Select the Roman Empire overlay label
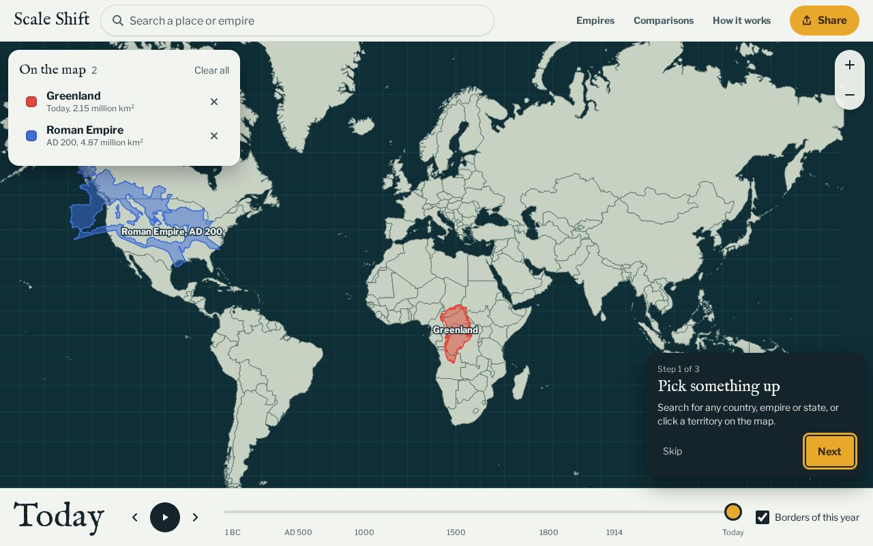The width and height of the screenshot is (873, 546). (x=172, y=232)
